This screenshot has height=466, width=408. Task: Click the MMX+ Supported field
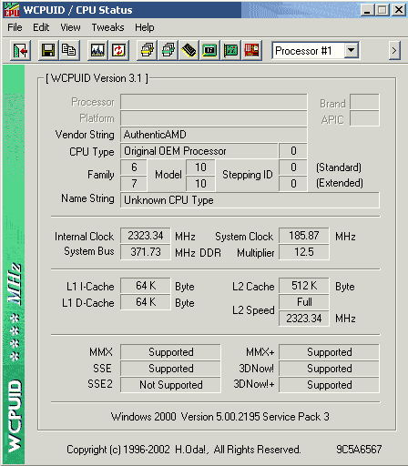point(329,352)
